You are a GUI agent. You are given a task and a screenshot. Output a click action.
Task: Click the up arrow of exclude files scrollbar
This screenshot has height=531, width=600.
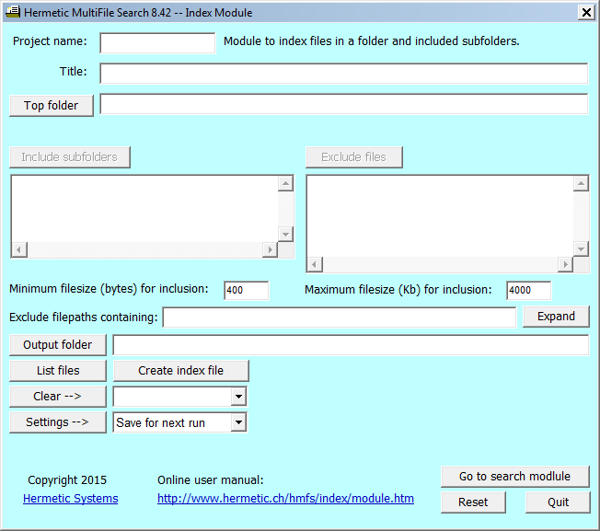581,184
